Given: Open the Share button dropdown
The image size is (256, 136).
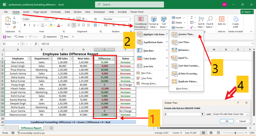Looking at the screenshot, I should click(247, 12).
